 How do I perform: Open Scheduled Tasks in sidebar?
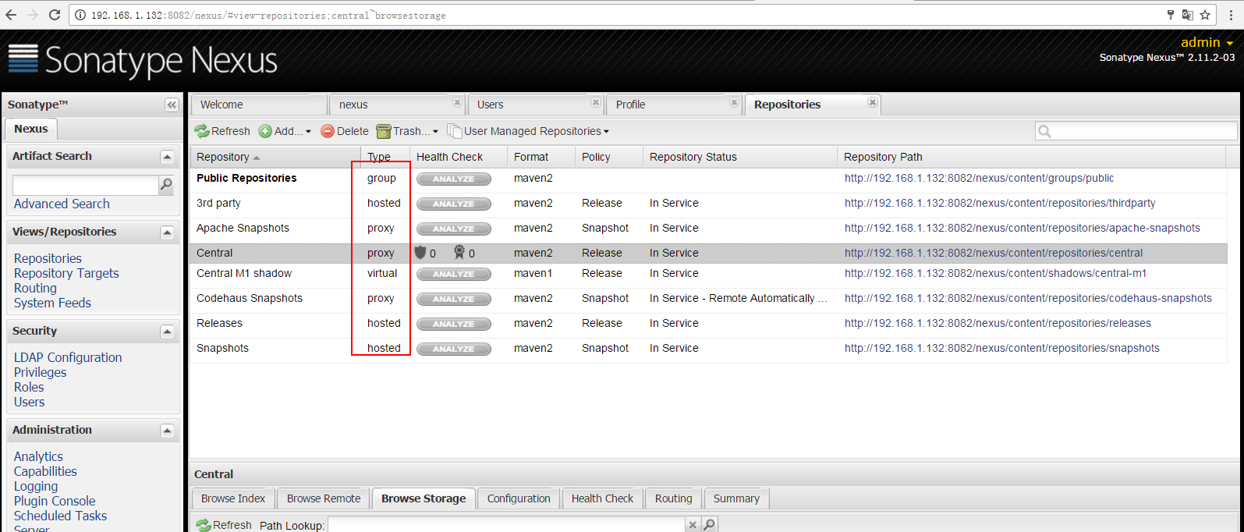(x=60, y=516)
